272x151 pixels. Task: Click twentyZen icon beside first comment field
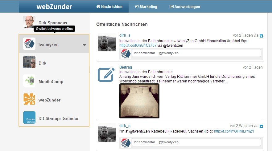coord(126,54)
